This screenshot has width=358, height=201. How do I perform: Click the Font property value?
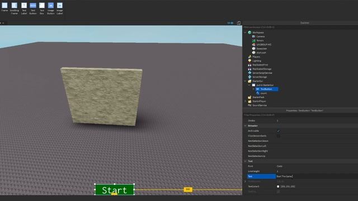point(280,166)
